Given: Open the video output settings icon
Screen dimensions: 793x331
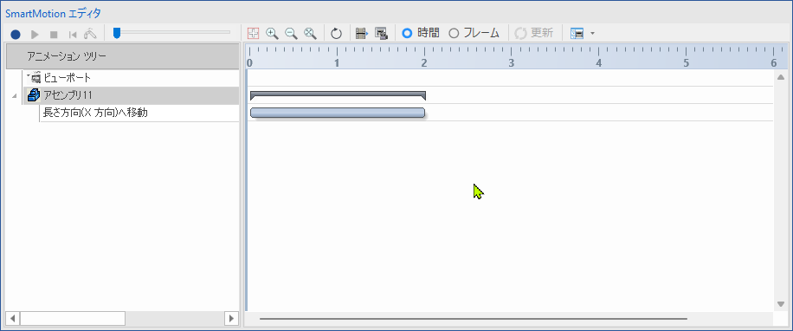Looking at the screenshot, I should (381, 34).
